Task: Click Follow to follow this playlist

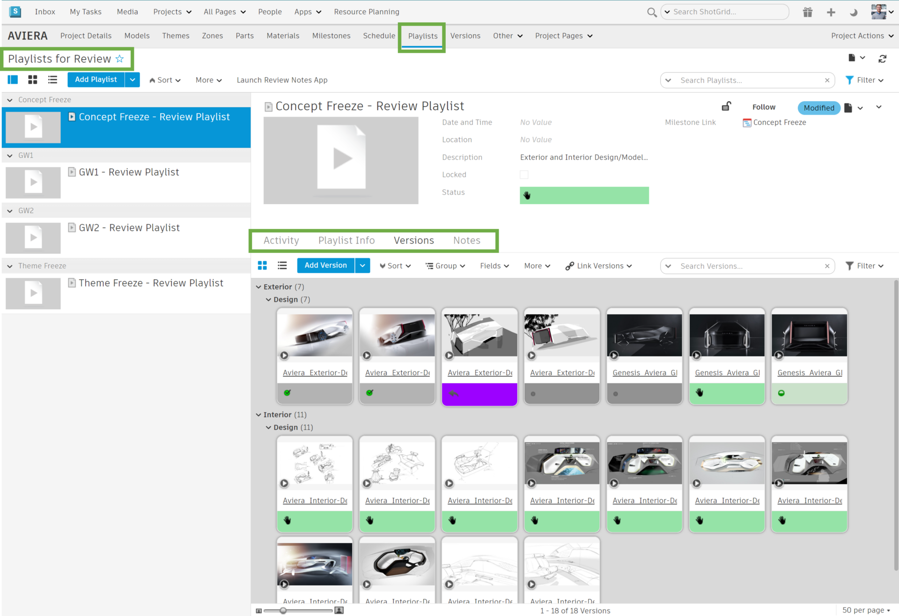Action: pyautogui.click(x=763, y=107)
